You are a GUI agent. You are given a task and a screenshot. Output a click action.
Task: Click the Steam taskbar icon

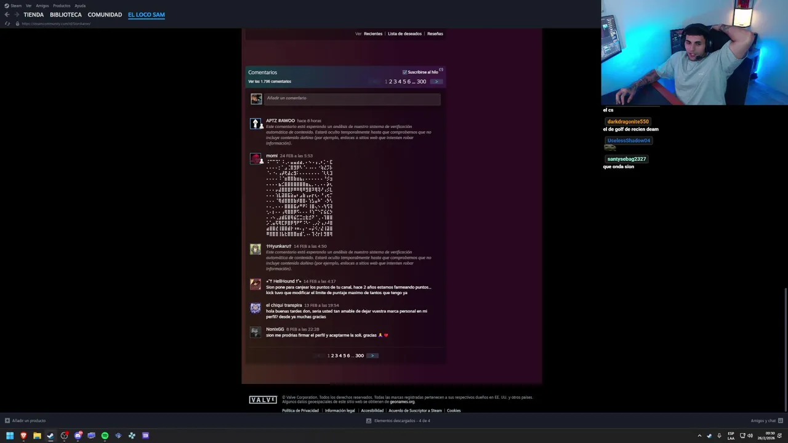[50, 436]
